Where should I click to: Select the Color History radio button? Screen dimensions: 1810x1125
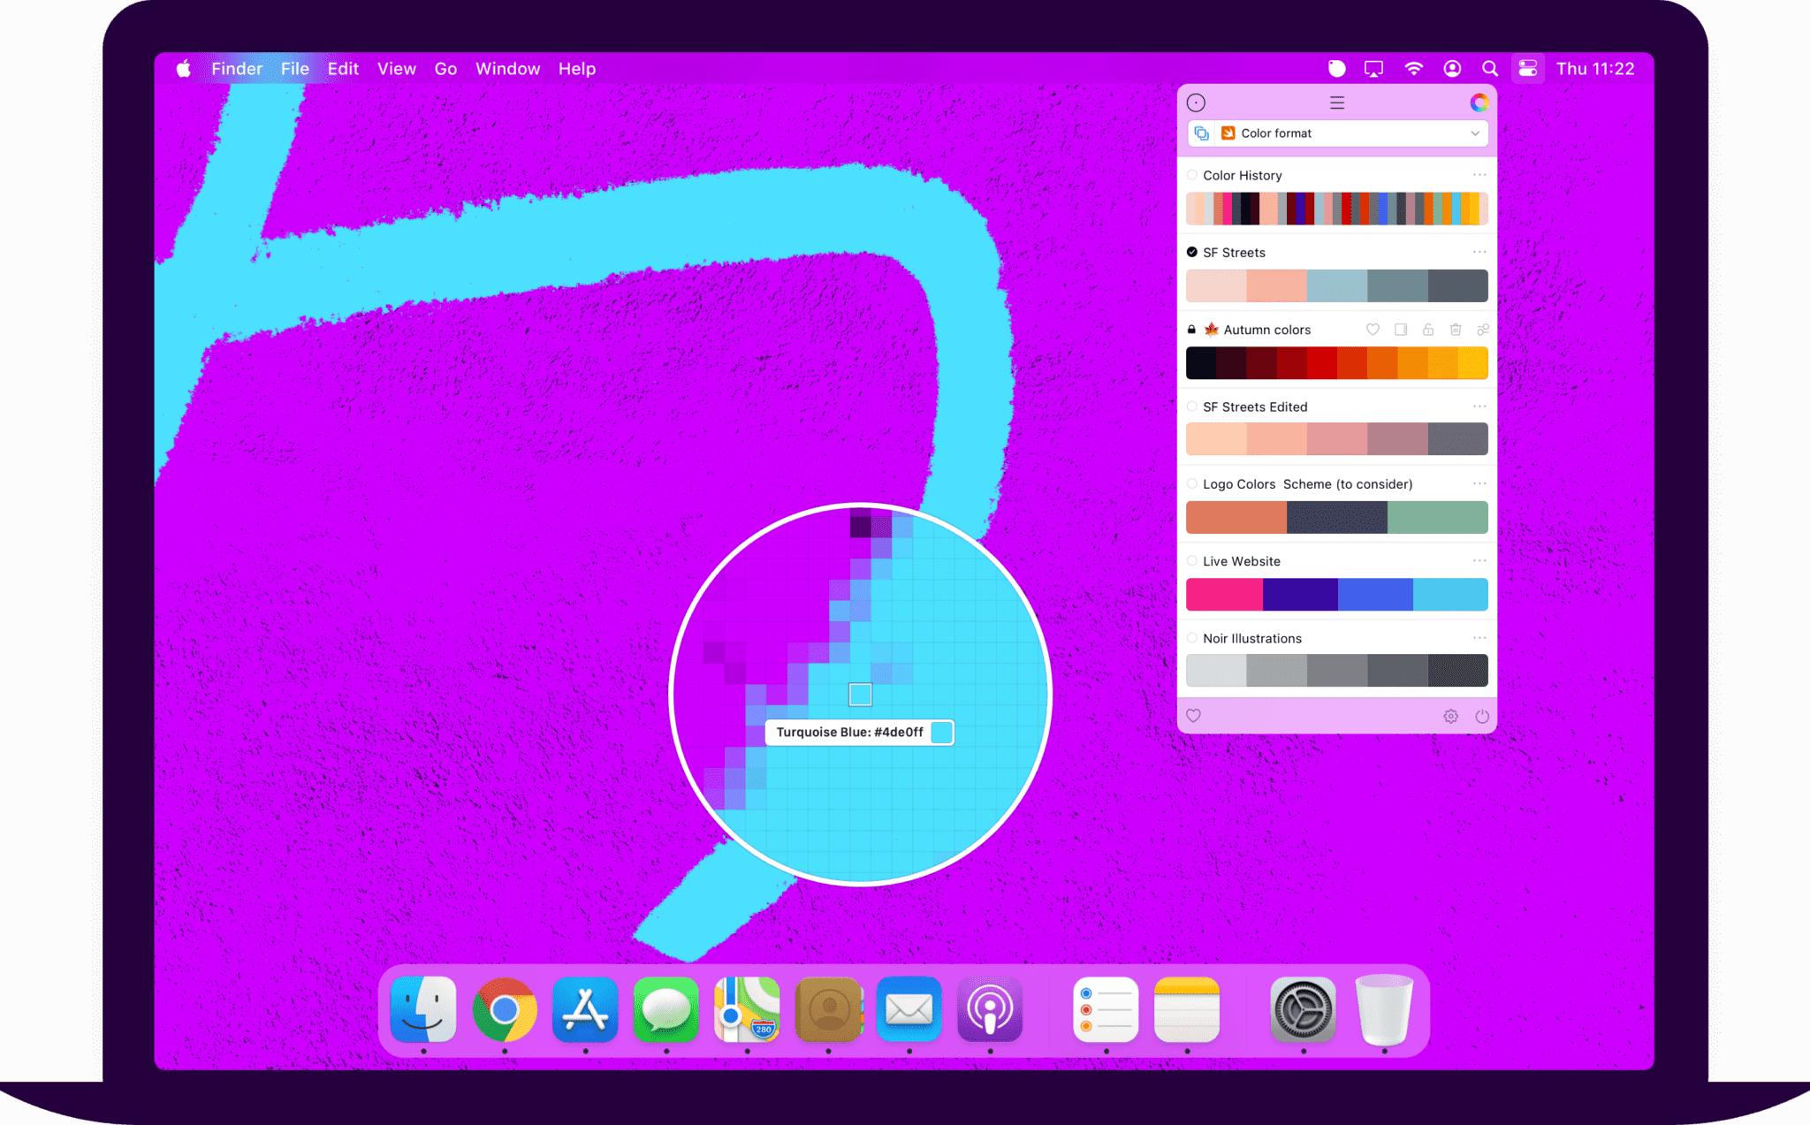point(1193,175)
